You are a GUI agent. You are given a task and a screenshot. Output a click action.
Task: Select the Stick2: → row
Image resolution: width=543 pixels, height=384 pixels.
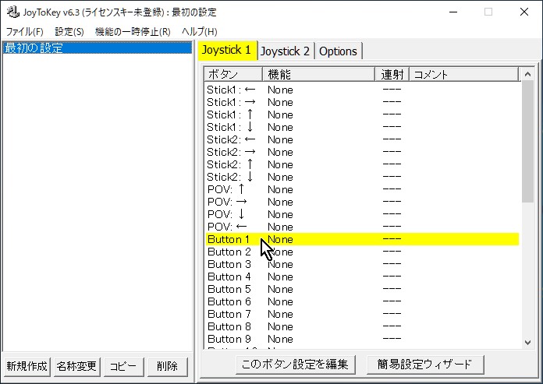pos(362,152)
